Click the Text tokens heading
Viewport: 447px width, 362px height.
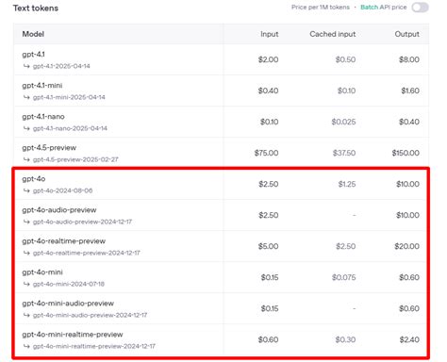(x=36, y=8)
